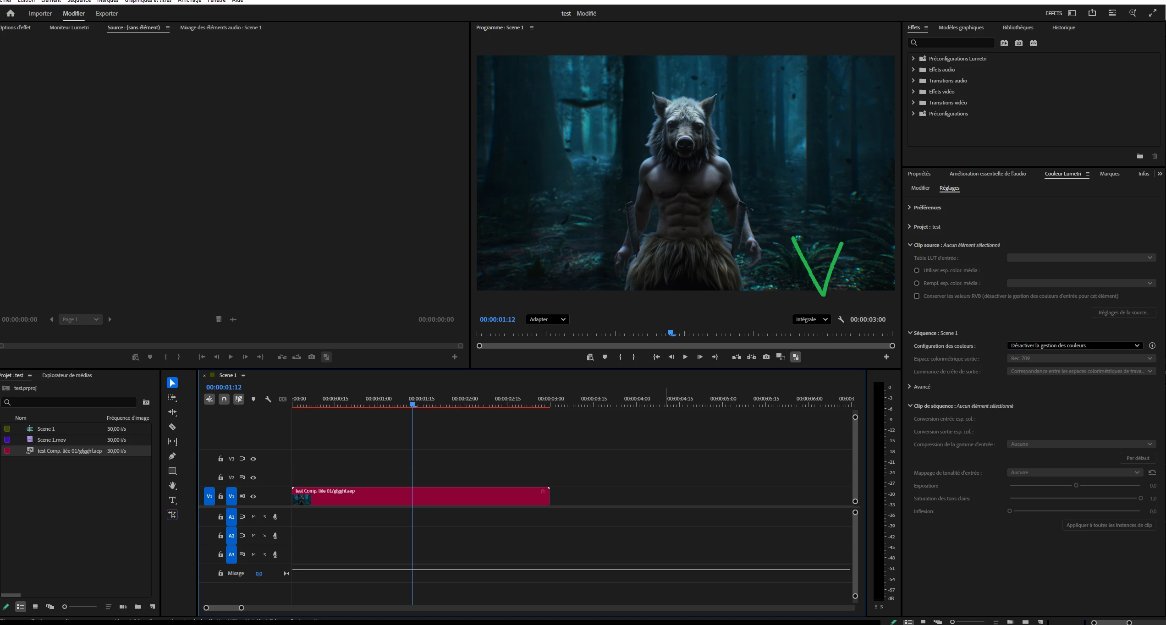Viewport: 1166px width, 625px height.
Task: Click the Exposition slider handle
Action: pyautogui.click(x=1076, y=486)
